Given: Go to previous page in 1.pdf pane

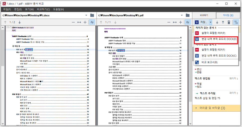Looking at the screenshot, I should click(x=101, y=22).
